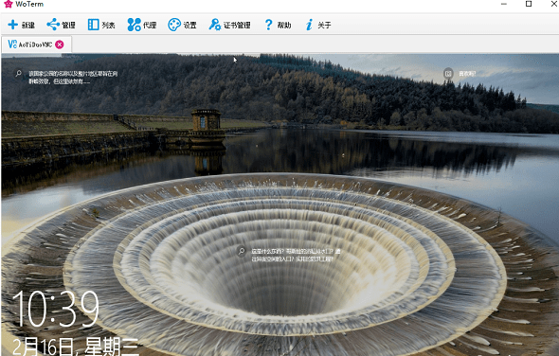Open 设置 (Settings) palette icon
The height and width of the screenshot is (356, 559).
(x=174, y=25)
